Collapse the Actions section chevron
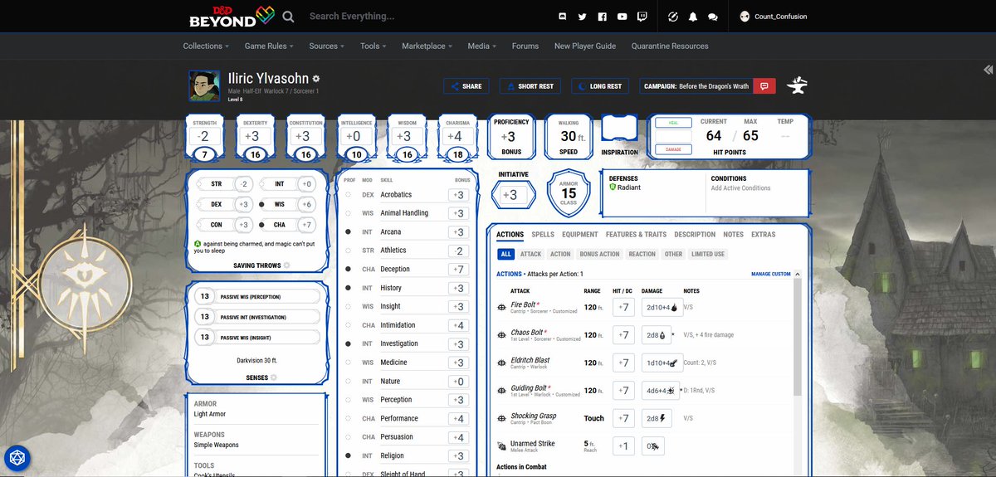Screen dimensions: 996x477 pyautogui.click(x=798, y=274)
